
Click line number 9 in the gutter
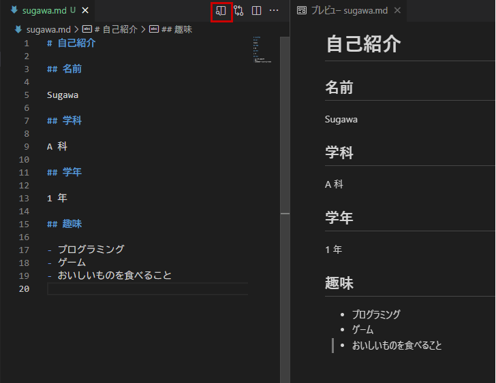coord(27,146)
